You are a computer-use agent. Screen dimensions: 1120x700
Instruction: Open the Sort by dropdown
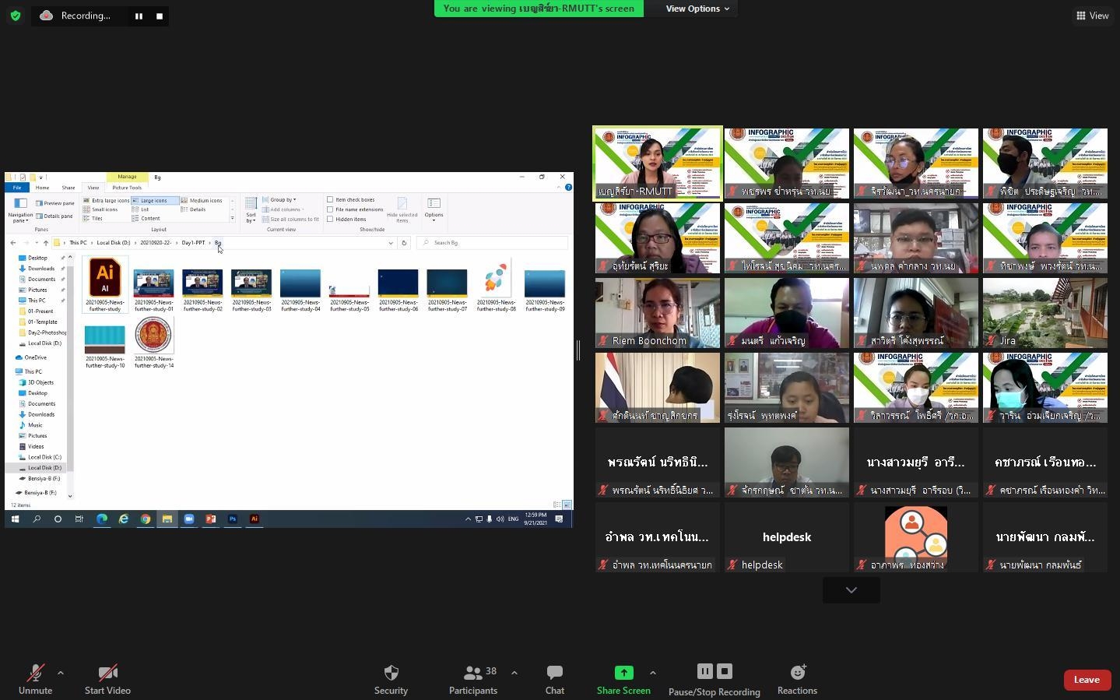(251, 211)
